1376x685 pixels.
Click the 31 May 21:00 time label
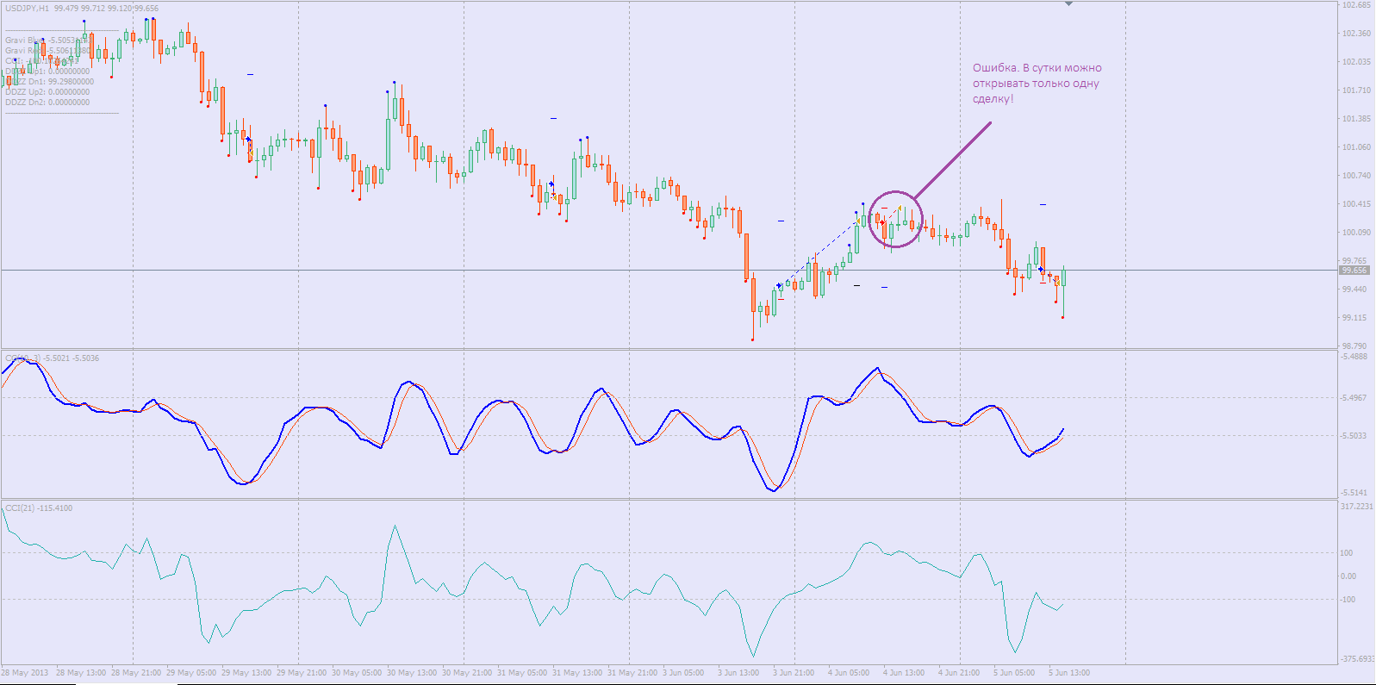pyautogui.click(x=632, y=673)
